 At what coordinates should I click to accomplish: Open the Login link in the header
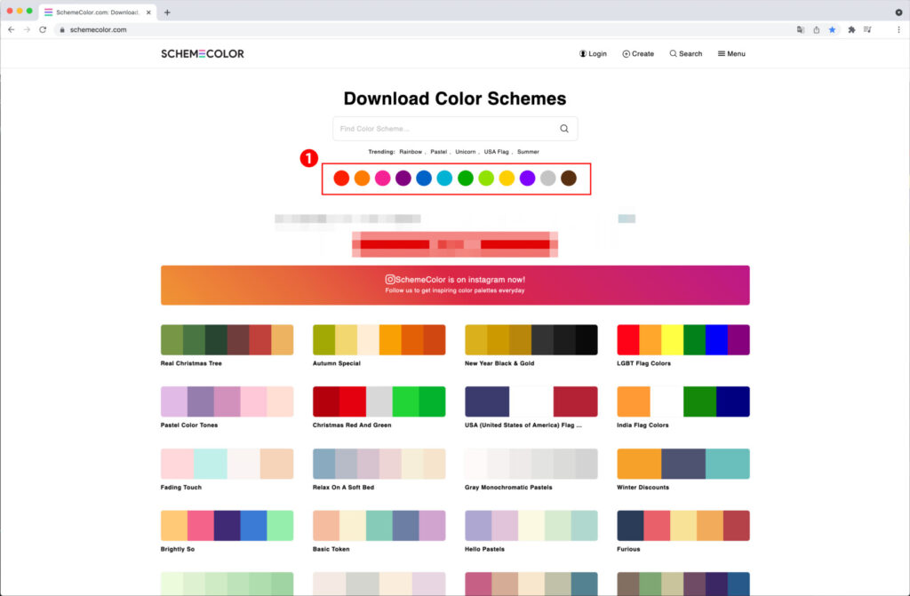pos(593,53)
